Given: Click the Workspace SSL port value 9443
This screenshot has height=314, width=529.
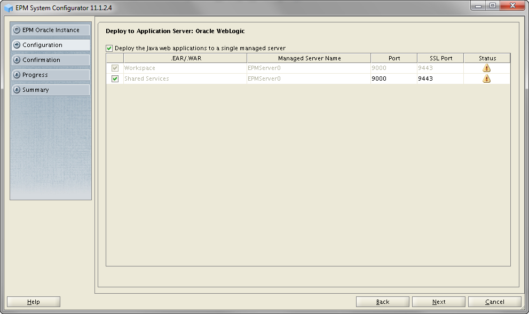Looking at the screenshot, I should [x=425, y=68].
